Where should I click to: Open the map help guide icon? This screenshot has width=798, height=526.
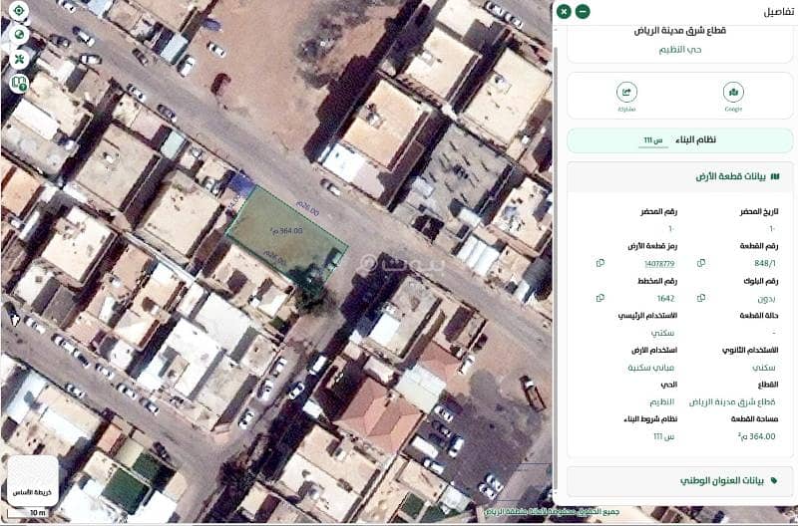pos(18,83)
